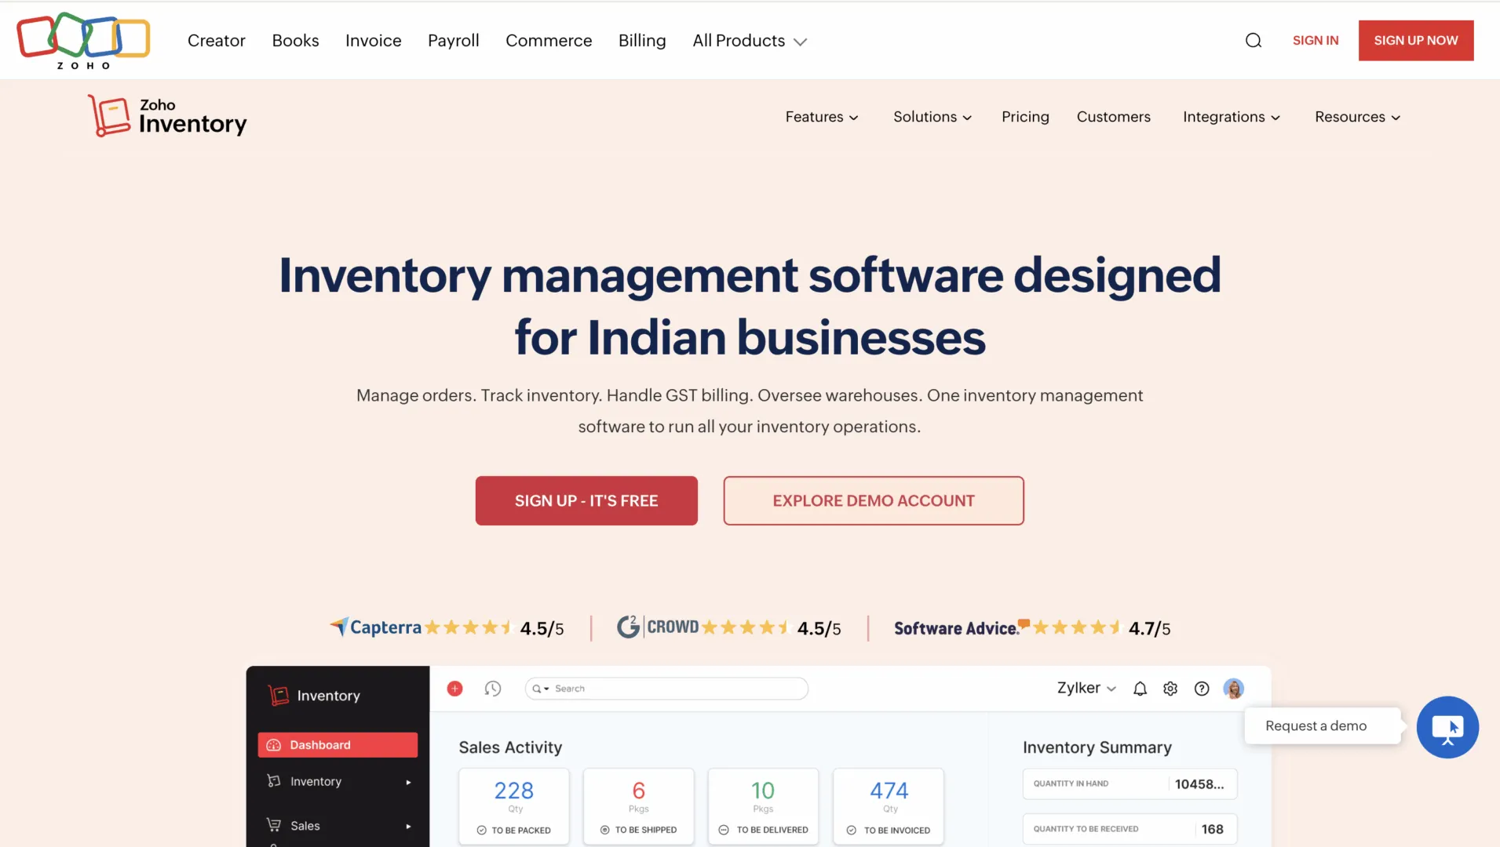Image resolution: width=1500 pixels, height=847 pixels.
Task: Click SIGN UP - IT'S FREE button
Action: (586, 500)
